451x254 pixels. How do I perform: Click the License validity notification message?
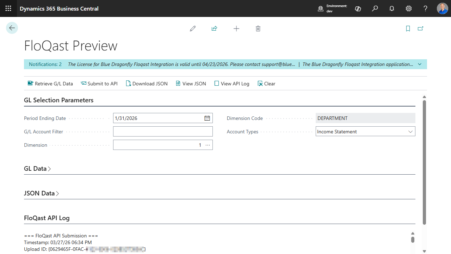181,64
